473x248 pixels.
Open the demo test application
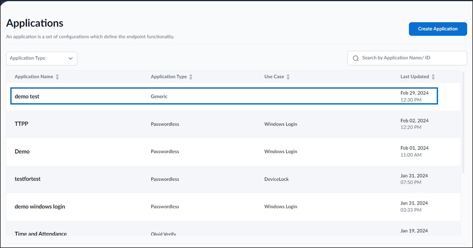[x=27, y=96]
